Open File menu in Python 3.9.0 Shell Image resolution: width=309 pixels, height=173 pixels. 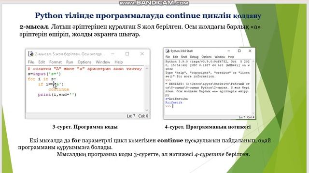pyautogui.click(x=168, y=57)
